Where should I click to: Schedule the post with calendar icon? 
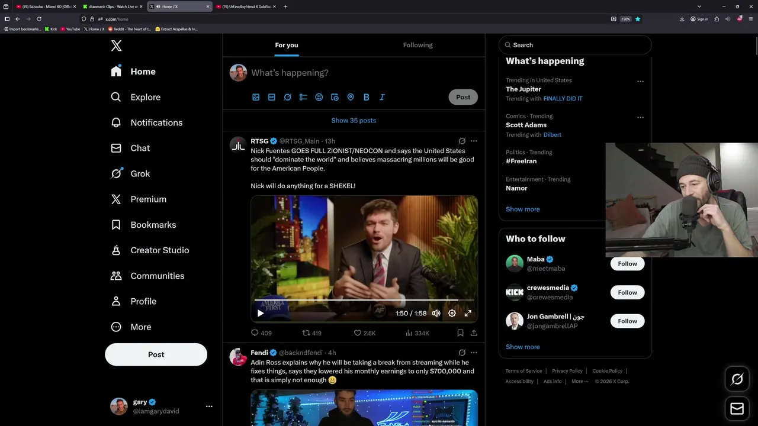335,97
